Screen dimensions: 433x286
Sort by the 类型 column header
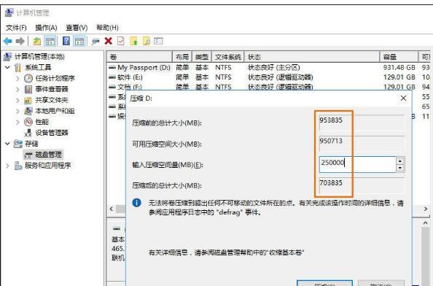pos(202,57)
